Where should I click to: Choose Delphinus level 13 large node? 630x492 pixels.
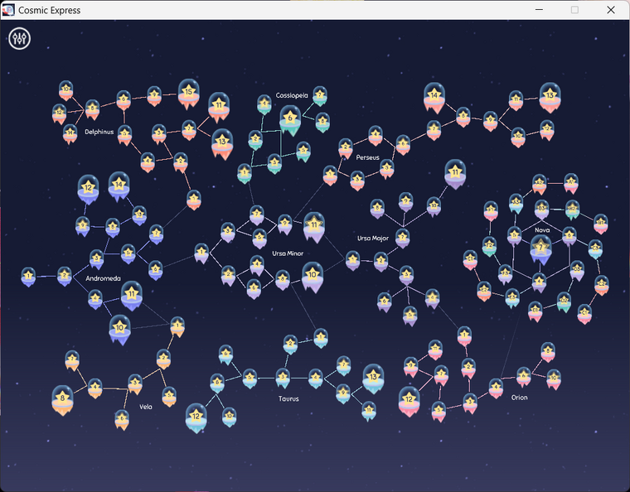pos(222,143)
